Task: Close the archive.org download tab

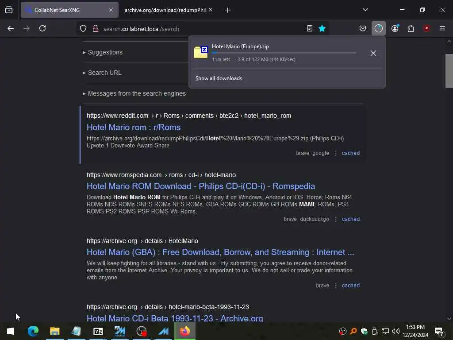Action: click(x=211, y=10)
